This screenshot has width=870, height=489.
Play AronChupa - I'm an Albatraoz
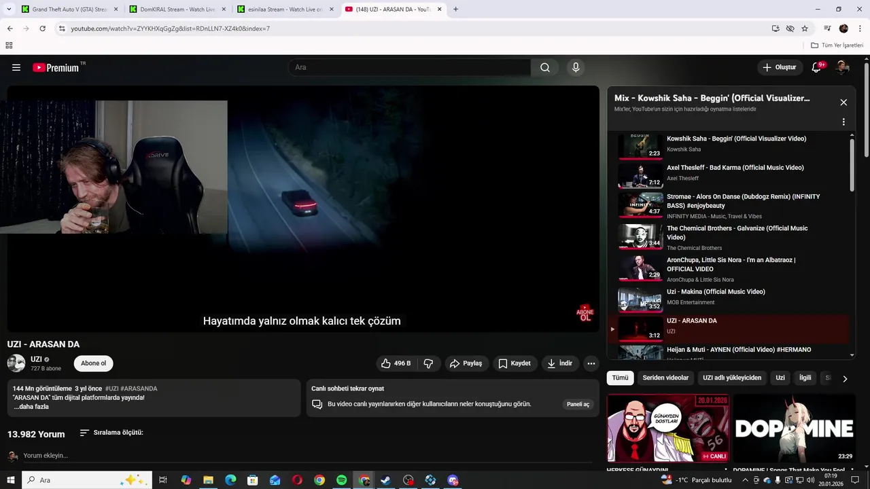(727, 268)
